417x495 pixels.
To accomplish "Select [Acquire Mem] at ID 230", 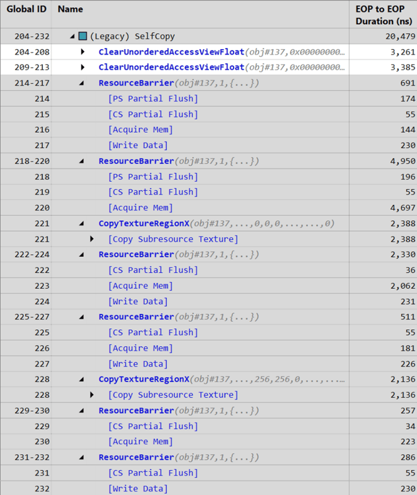I will tap(141, 441).
